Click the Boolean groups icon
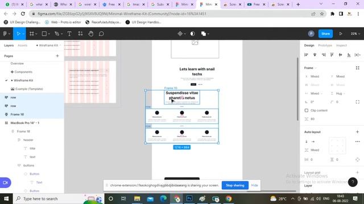Image resolution: width=364 pixels, height=204 pixels. point(204,34)
